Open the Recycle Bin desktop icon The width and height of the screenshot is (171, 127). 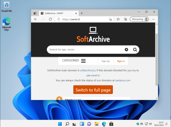tap(7, 7)
